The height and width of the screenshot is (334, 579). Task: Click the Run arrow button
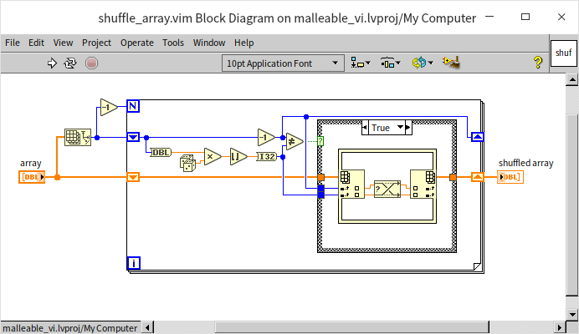52,62
